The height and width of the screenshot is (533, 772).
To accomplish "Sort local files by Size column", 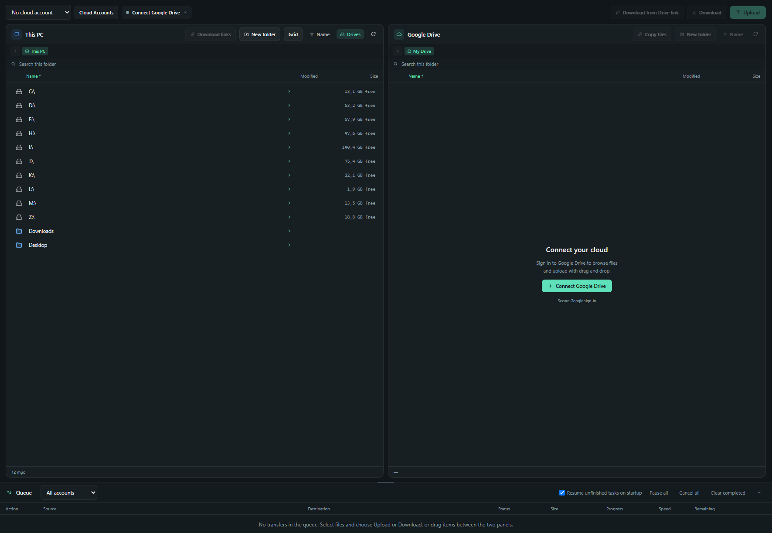I will tap(374, 76).
